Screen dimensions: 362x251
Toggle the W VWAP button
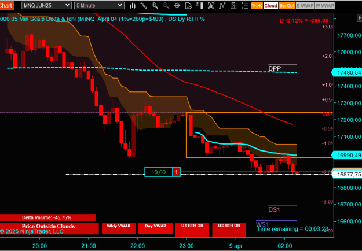(324, 6)
